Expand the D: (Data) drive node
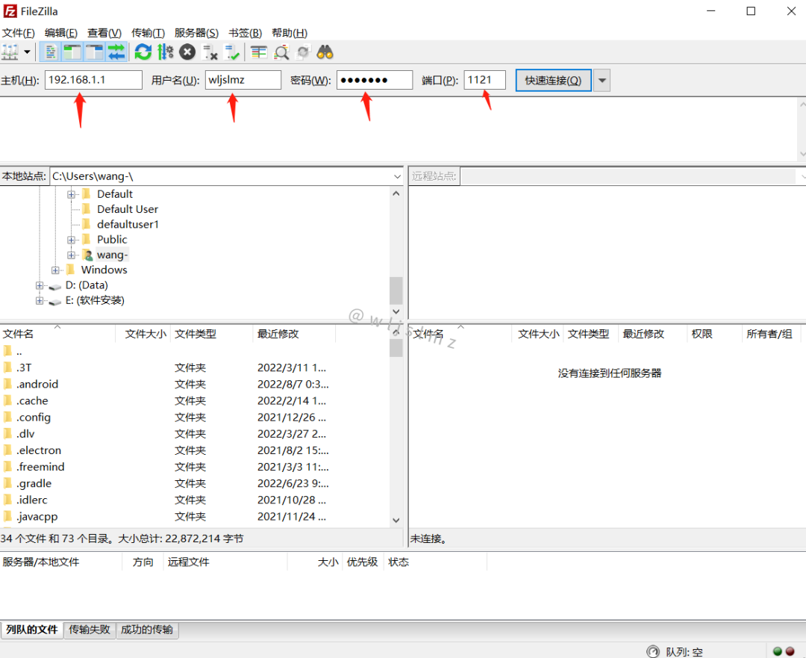The height and width of the screenshot is (658, 806). click(x=40, y=285)
